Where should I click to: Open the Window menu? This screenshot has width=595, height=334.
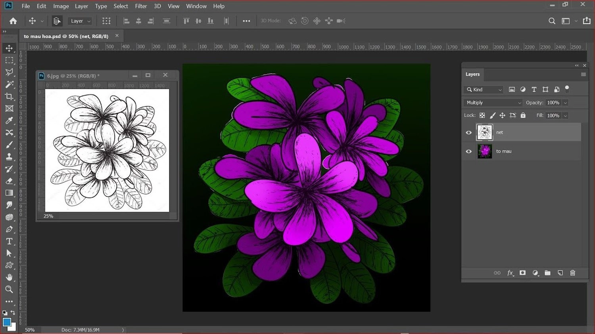coord(196,6)
